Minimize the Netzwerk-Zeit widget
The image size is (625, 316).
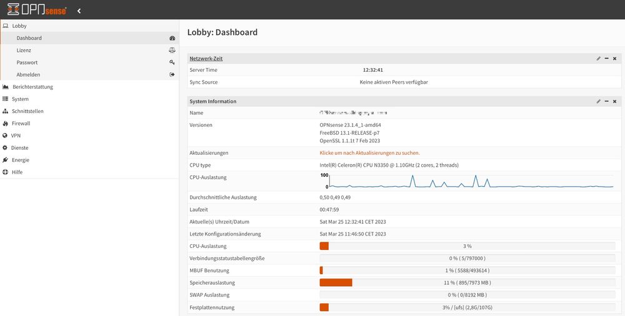(x=607, y=59)
